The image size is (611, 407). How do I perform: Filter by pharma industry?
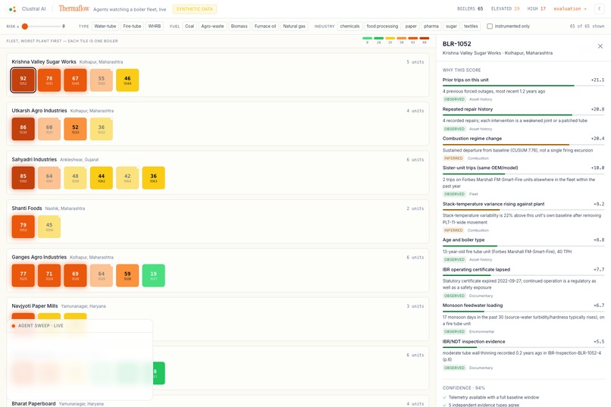pyautogui.click(x=431, y=26)
